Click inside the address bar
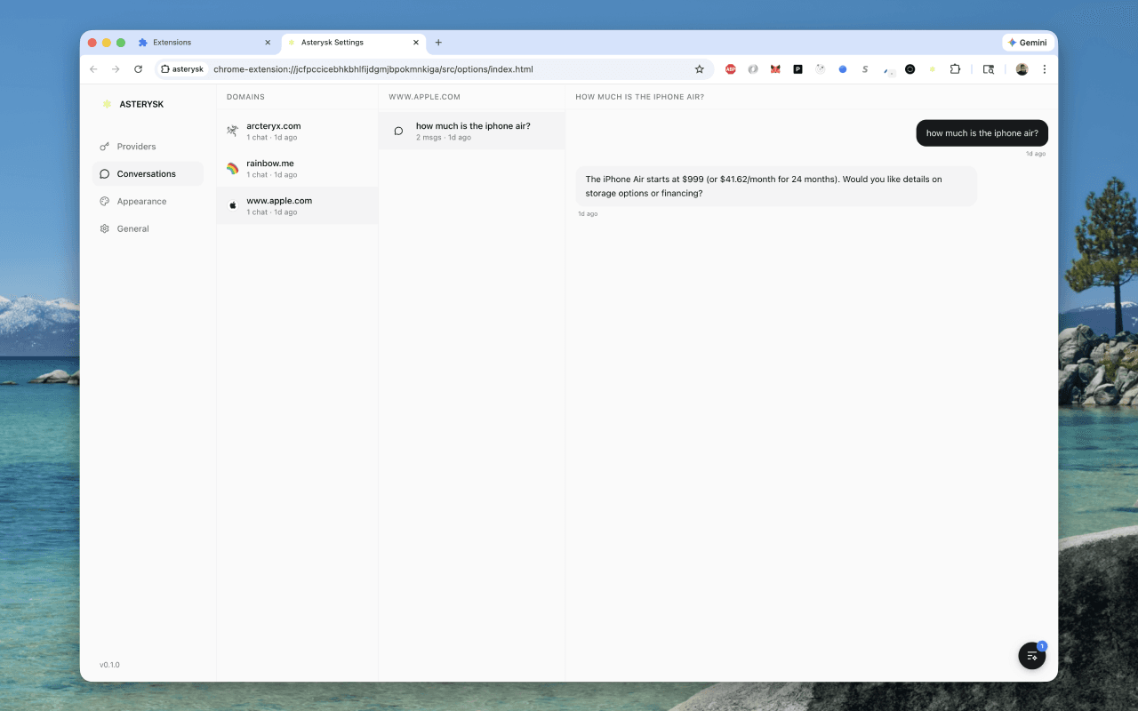The image size is (1138, 711). 445,68
